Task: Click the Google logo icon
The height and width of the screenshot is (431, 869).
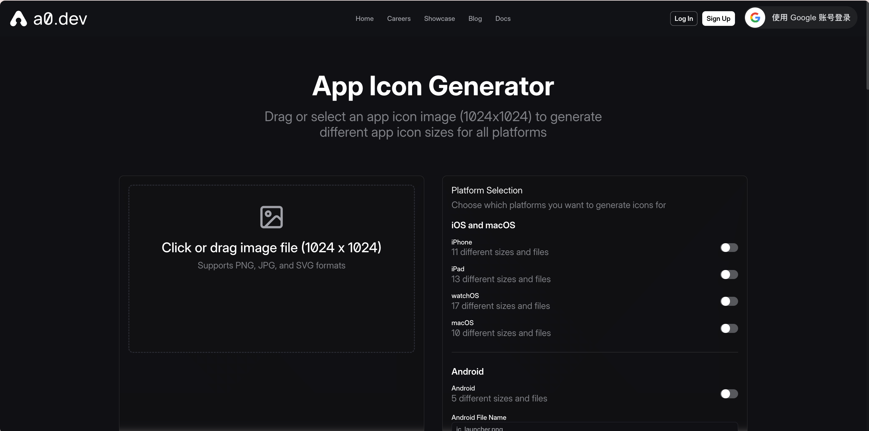Action: point(755,18)
